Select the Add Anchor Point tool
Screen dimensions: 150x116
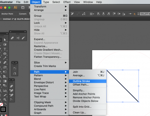pyautogui.click(x=11, y=90)
